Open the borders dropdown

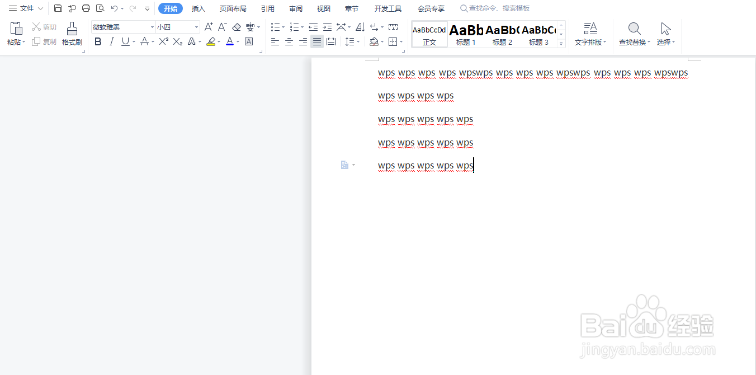coord(401,41)
